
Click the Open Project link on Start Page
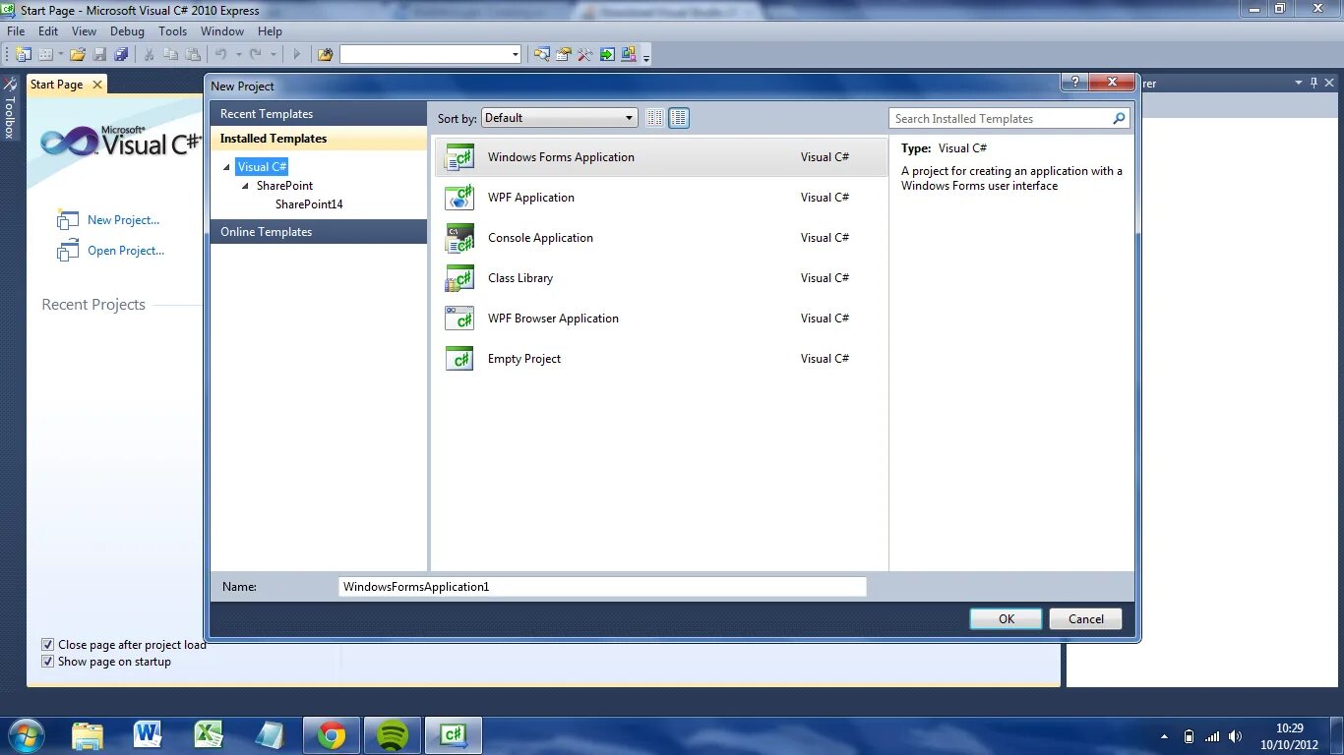tap(126, 251)
